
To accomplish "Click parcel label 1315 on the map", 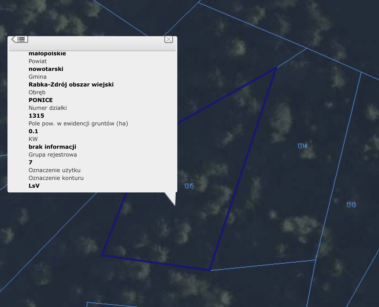I will (189, 186).
